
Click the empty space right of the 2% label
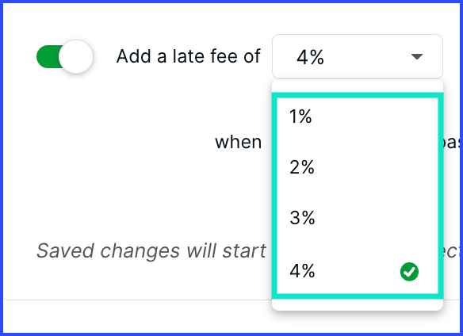[375, 167]
